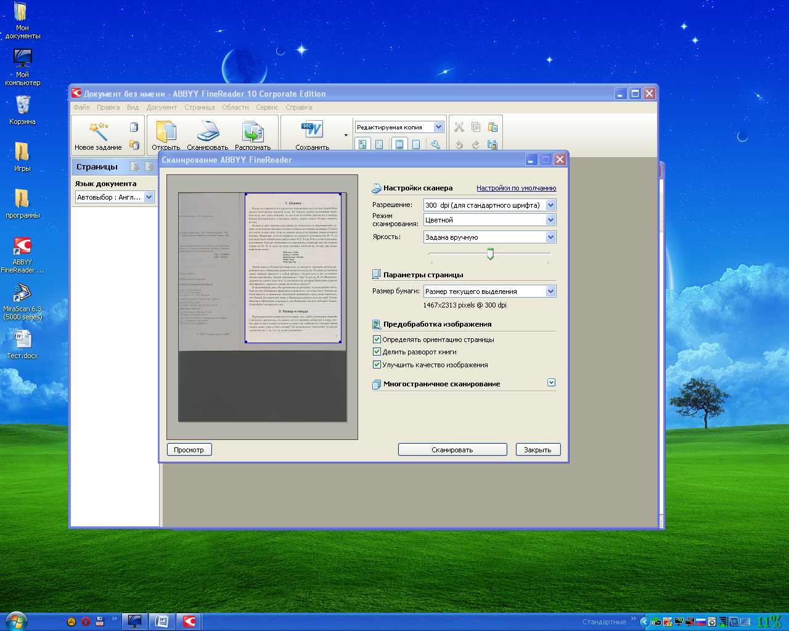Viewport: 789px width, 631px height.
Task: Click the New Task magic wand icon
Action: tap(98, 131)
